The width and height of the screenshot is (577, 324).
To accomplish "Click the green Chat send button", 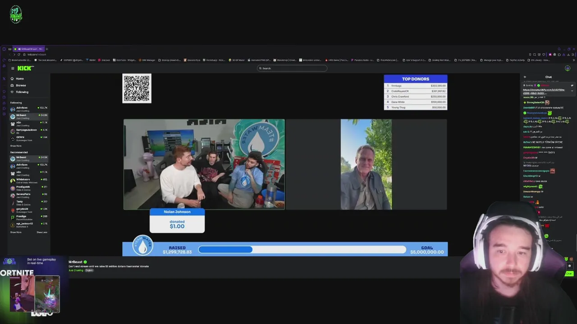I will [569, 274].
